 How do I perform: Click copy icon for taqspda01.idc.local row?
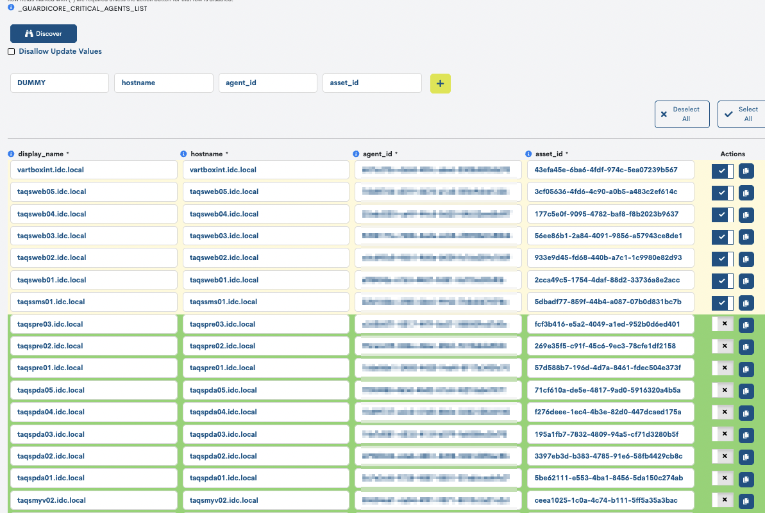pyautogui.click(x=746, y=478)
